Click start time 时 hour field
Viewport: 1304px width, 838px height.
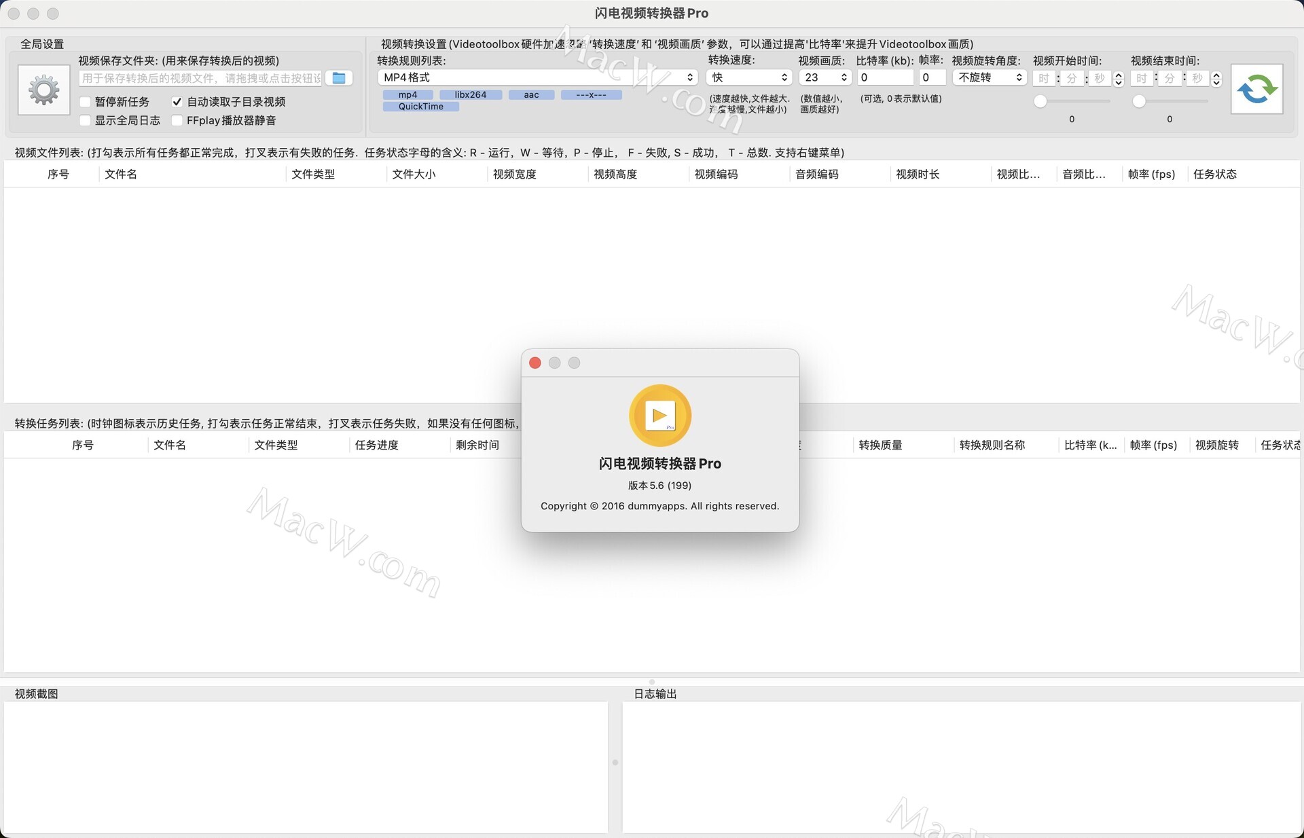(1044, 79)
